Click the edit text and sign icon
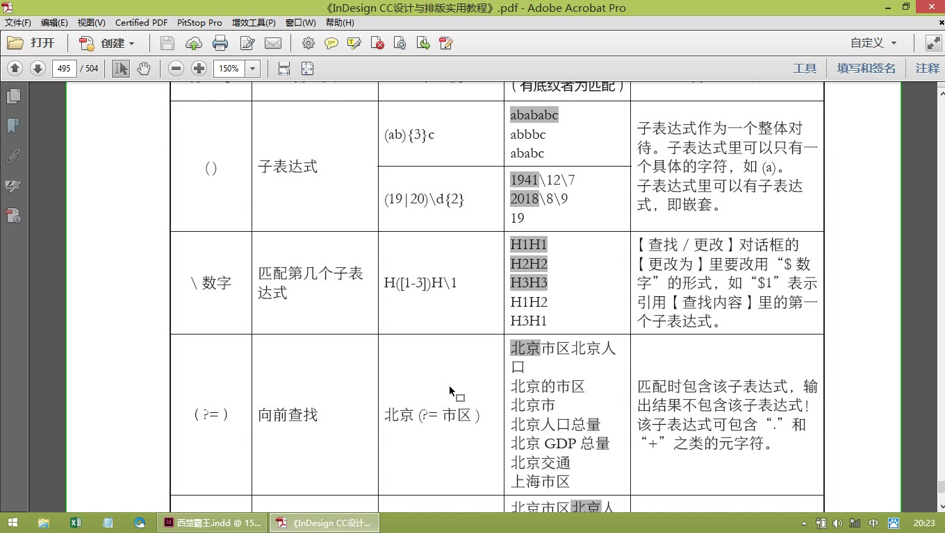This screenshot has height=533, width=945. (247, 43)
